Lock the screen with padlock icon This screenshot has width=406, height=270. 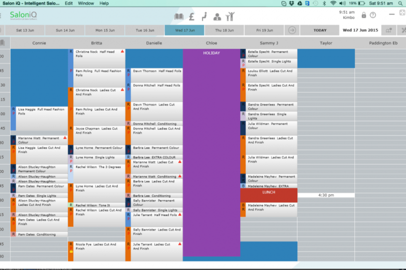(363, 15)
